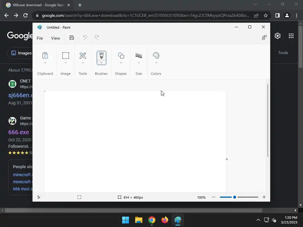This screenshot has width=303, height=227.
Task: Go forward in Chrome
Action: click(x=16, y=15)
